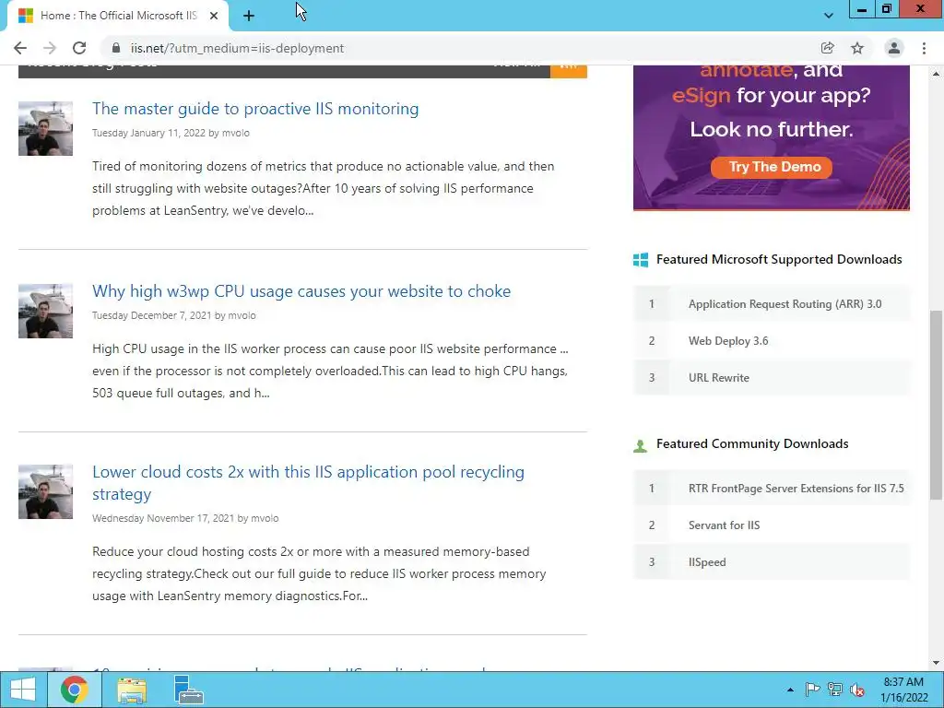Show hidden system tray icons arrow
This screenshot has width=944, height=708.
[790, 690]
